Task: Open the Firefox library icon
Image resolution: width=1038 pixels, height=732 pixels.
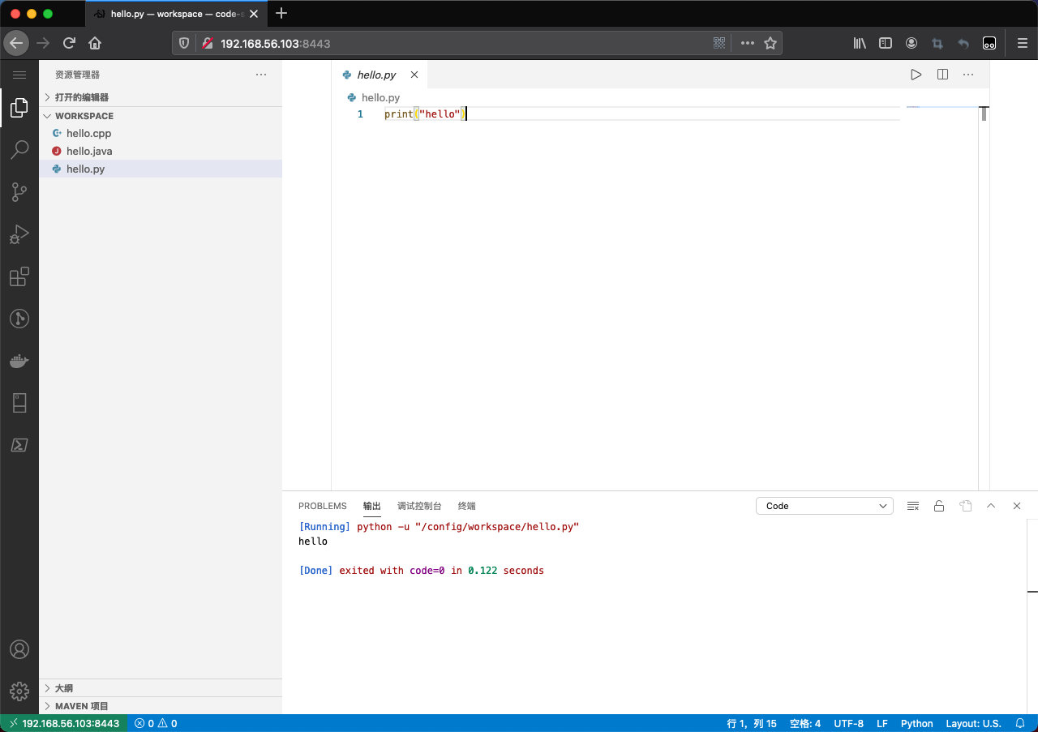Action: pos(860,43)
